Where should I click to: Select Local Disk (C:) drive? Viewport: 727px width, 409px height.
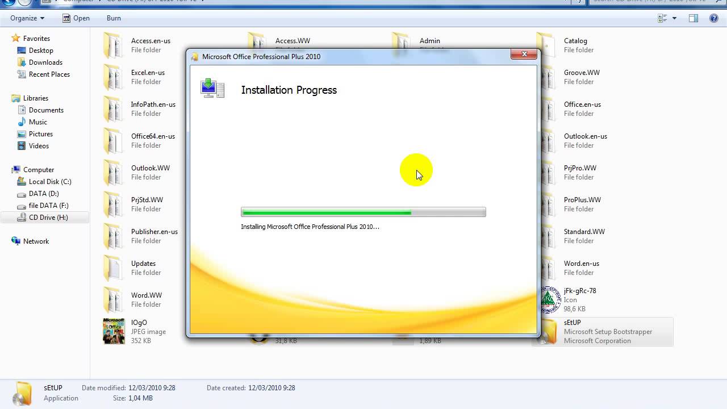pyautogui.click(x=50, y=182)
